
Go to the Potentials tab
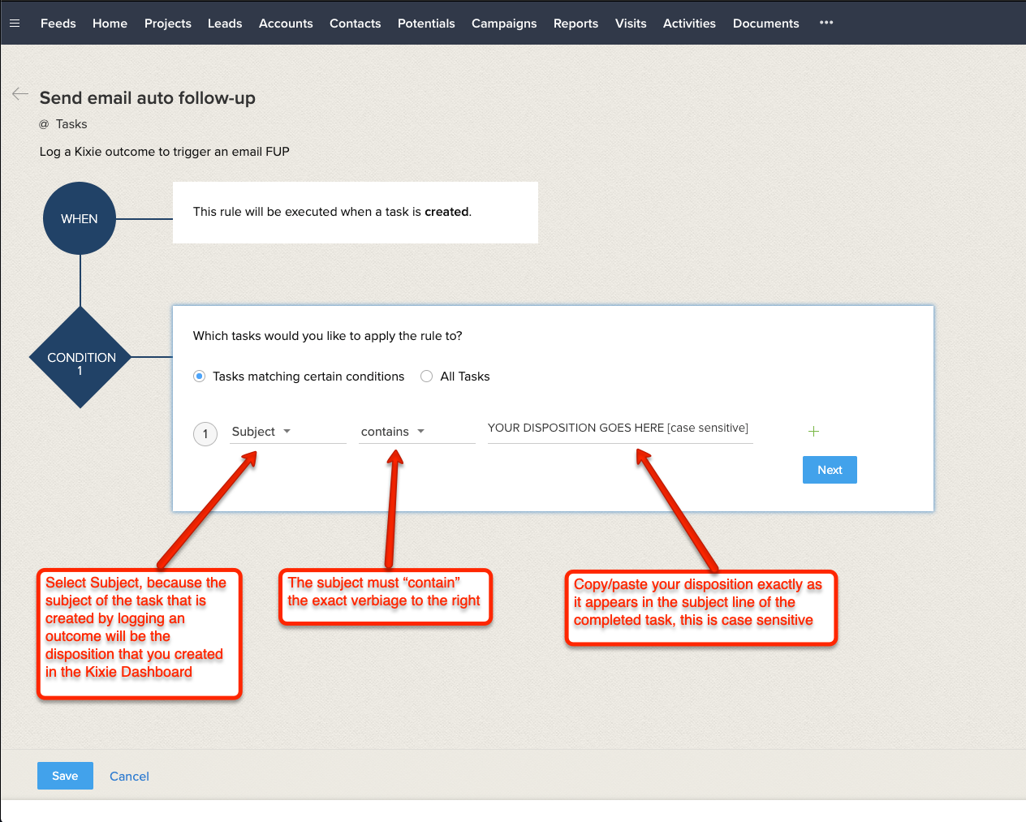[426, 24]
